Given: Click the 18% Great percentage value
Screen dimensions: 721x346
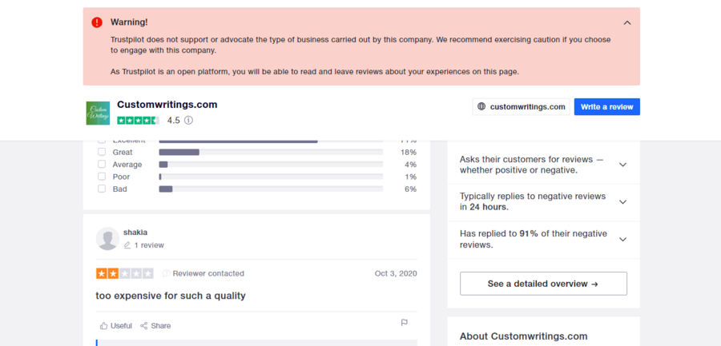Looking at the screenshot, I should [x=409, y=152].
